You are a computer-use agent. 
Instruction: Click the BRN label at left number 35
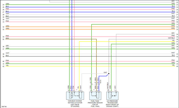point(7,38)
